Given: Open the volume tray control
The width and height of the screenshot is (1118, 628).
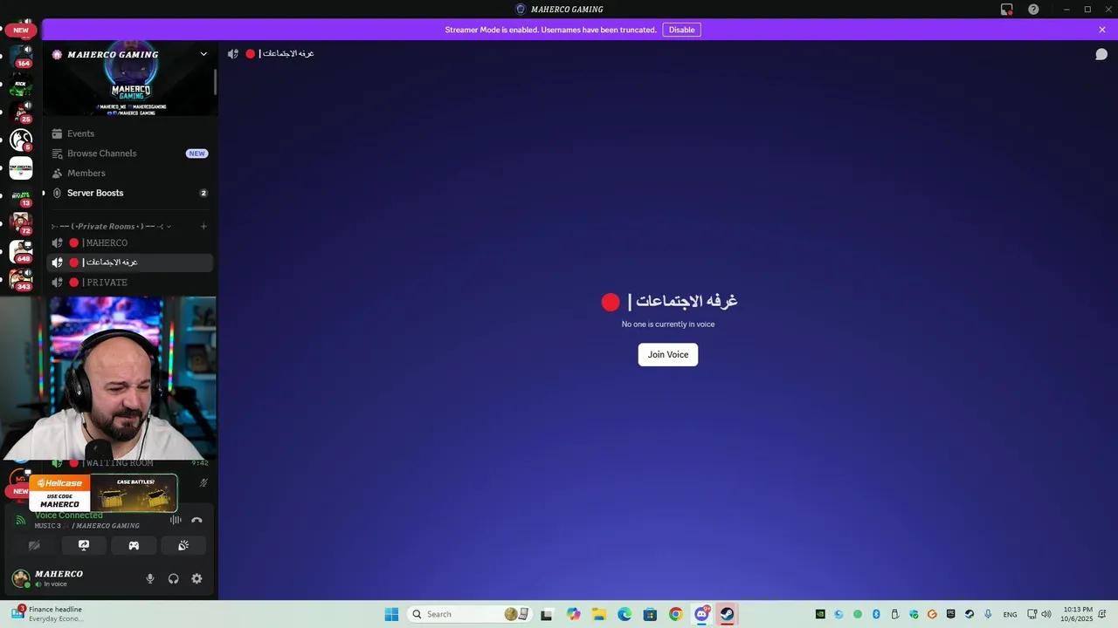Looking at the screenshot, I should pyautogui.click(x=1046, y=614).
